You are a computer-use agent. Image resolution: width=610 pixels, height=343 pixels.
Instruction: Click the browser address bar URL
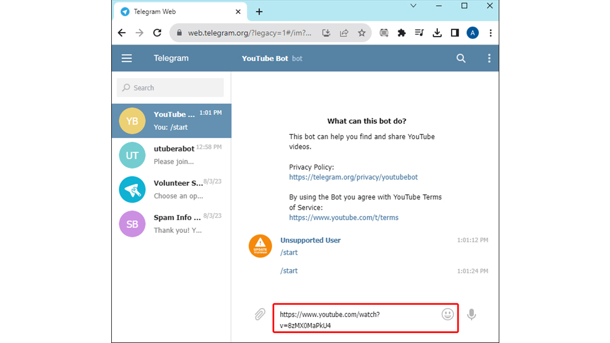[x=249, y=33]
